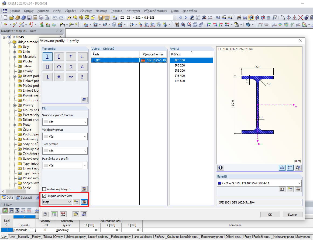Switch to the Průřezy table tab
The image size is (313, 240).
pyautogui.click(x=160, y=236)
